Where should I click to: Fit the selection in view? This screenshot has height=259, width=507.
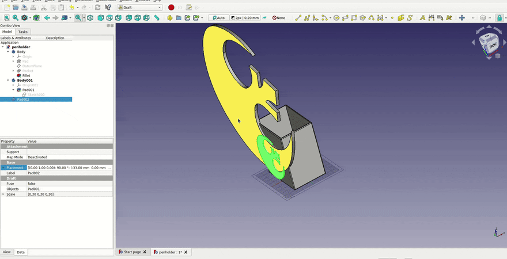tap(16, 18)
